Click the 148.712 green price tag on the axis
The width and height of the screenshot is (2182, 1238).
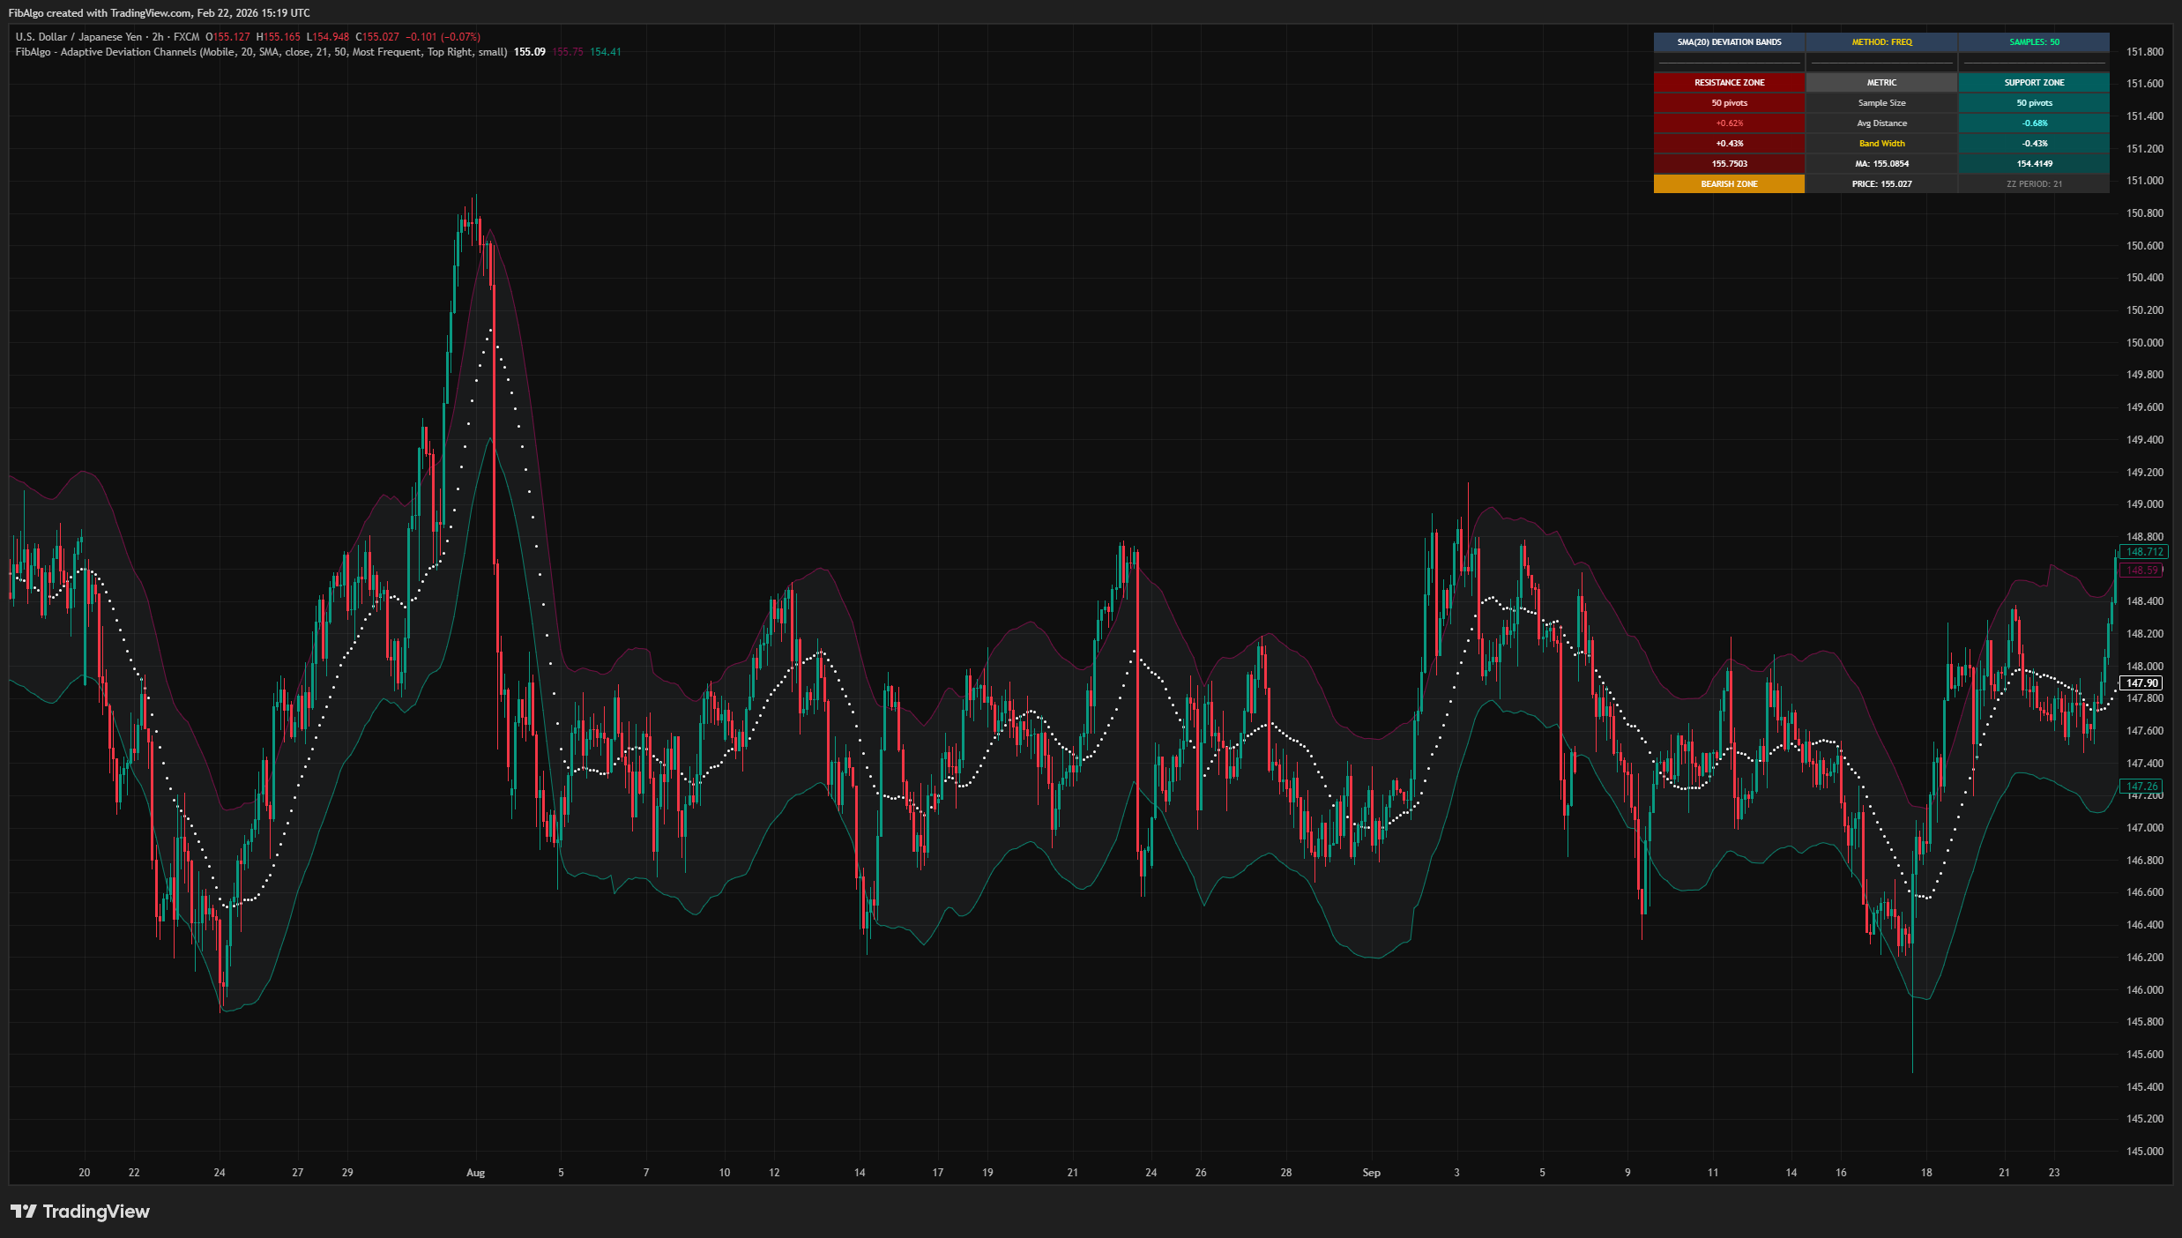point(2144,552)
